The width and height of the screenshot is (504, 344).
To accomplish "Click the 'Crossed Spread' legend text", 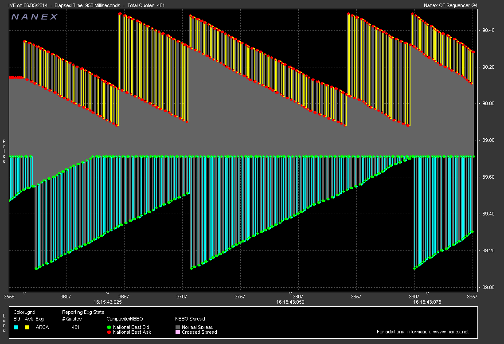I will click(199, 332).
